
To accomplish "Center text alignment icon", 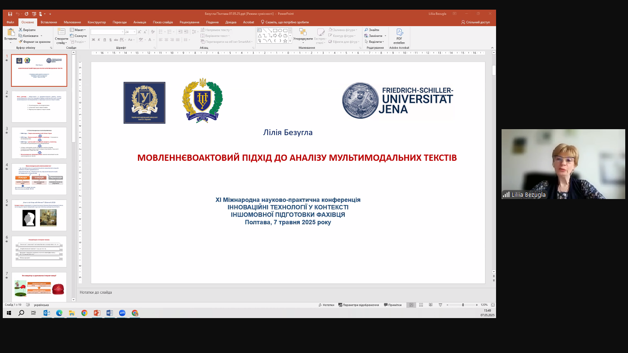I will point(166,40).
